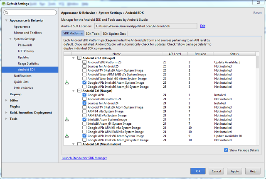Expand the Tools section arrow
Viewport: 266px width, 179px height.
tap(6, 119)
